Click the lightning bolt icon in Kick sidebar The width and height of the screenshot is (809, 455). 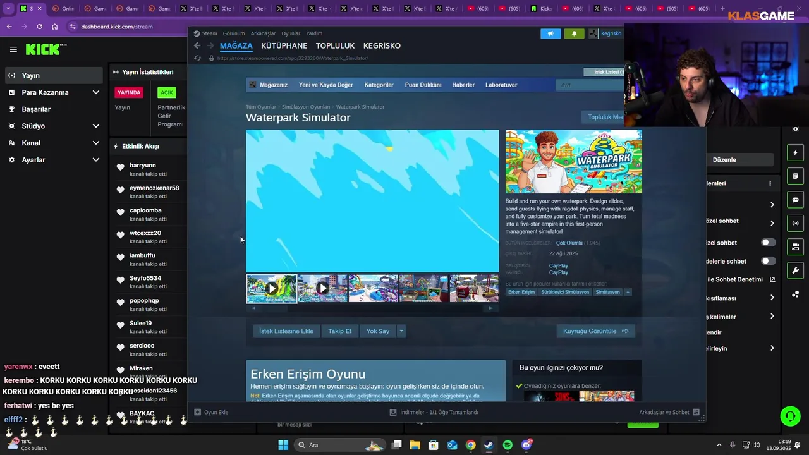[796, 153]
